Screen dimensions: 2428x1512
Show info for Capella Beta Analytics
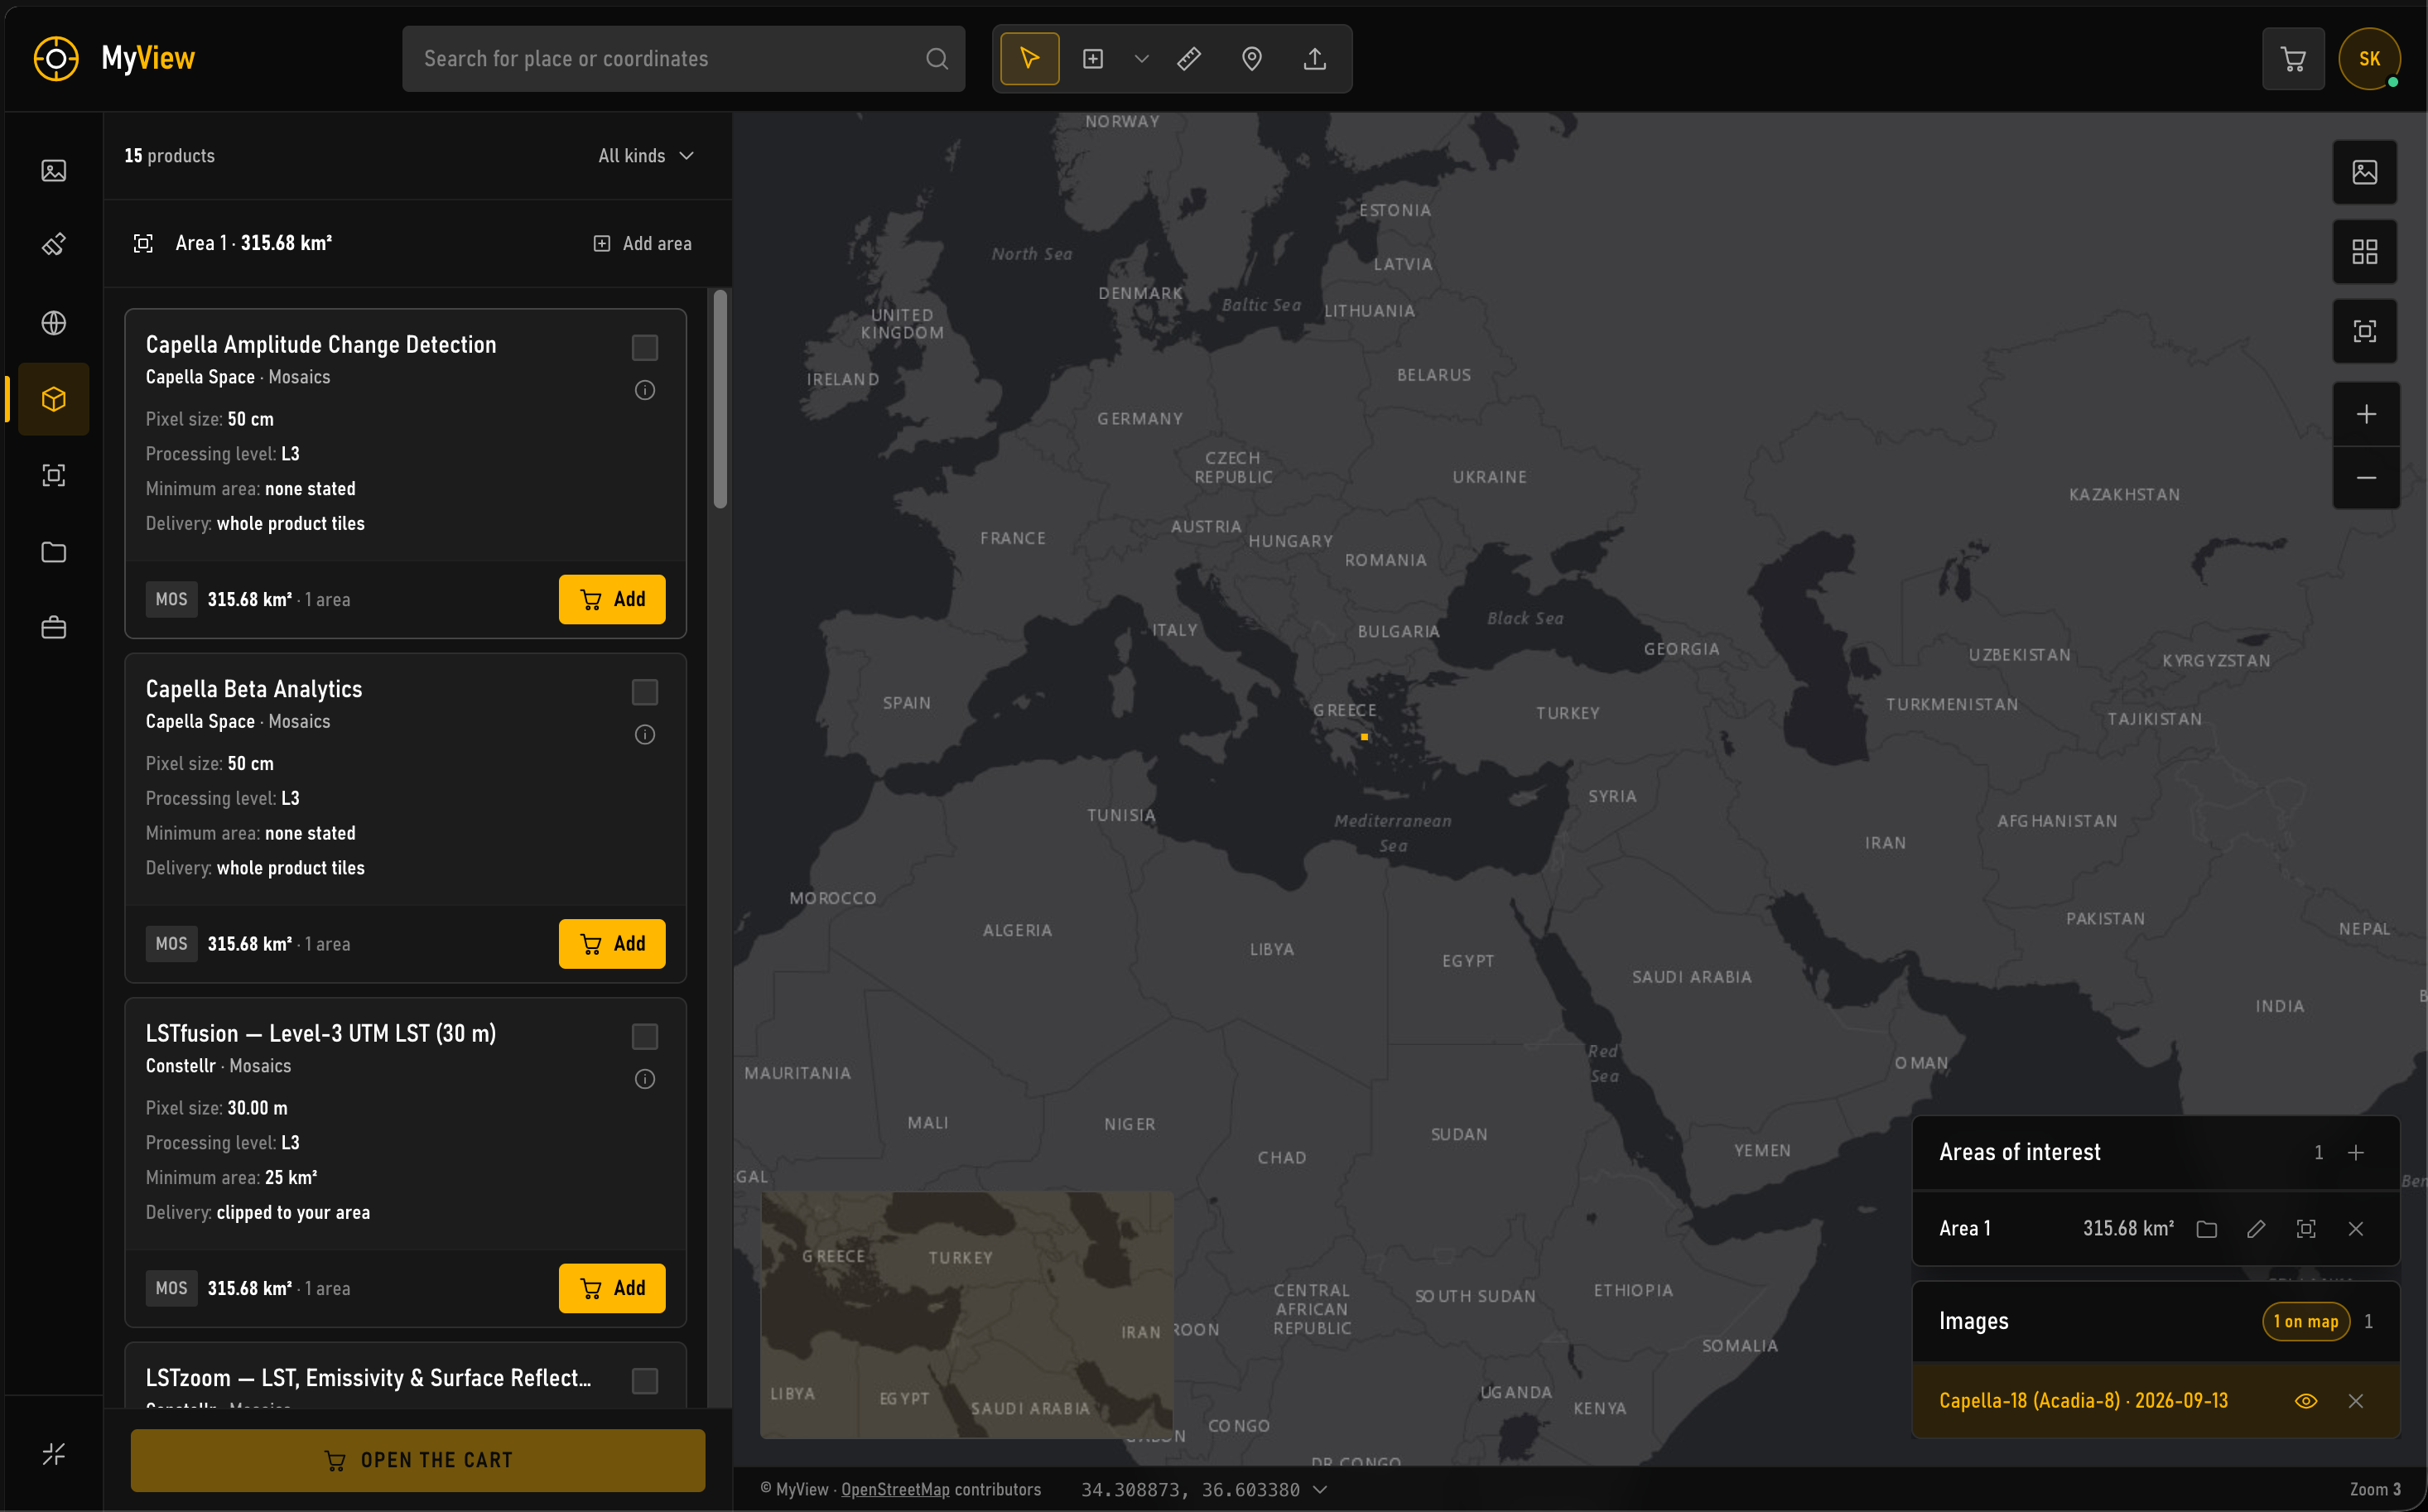645,735
